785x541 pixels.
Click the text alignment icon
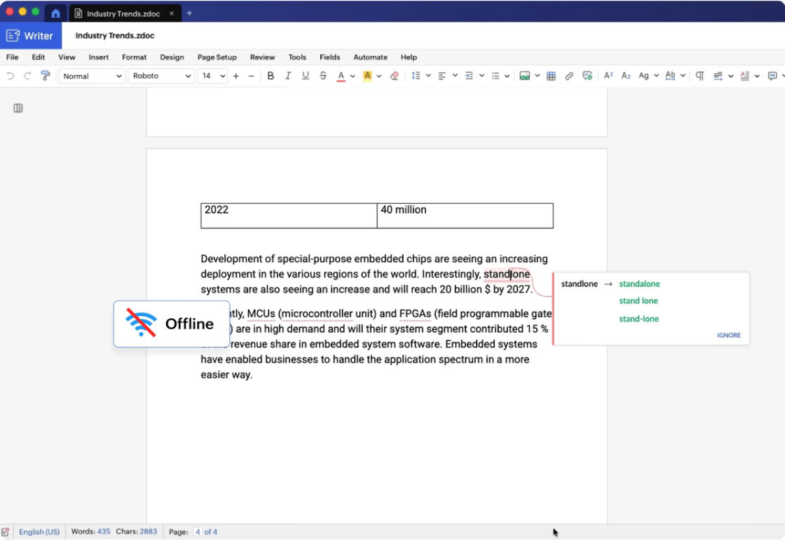(x=442, y=76)
